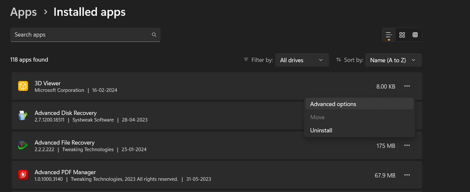Click the sort arrows icon beside Sort by
Screen dimensions: 470x192
(338, 60)
